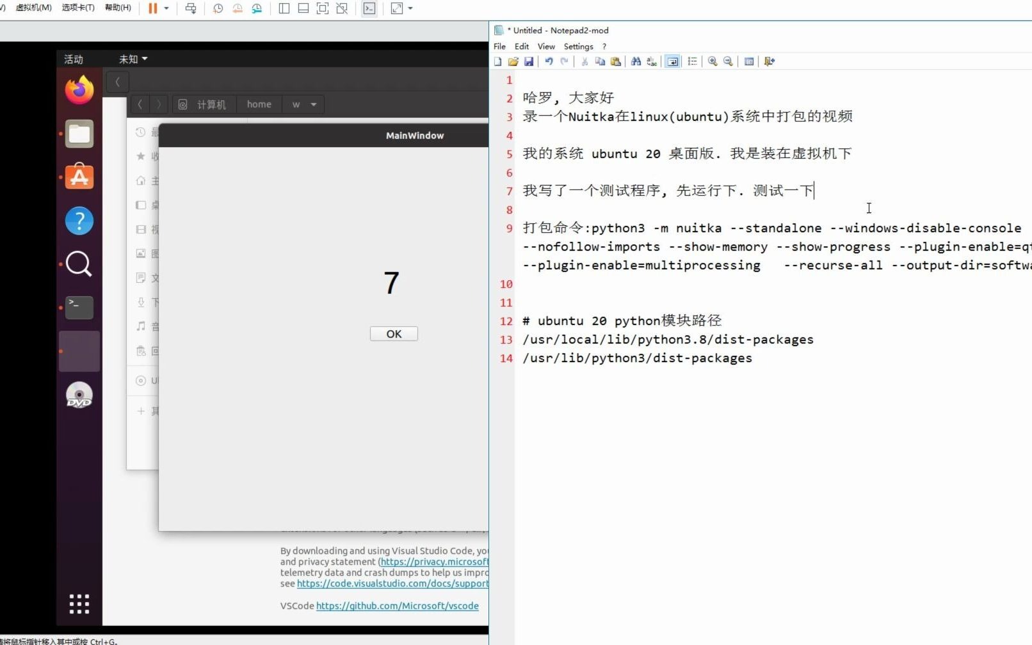This screenshot has height=645, width=1032.
Task: Pause the virtual machine
Action: click(152, 9)
